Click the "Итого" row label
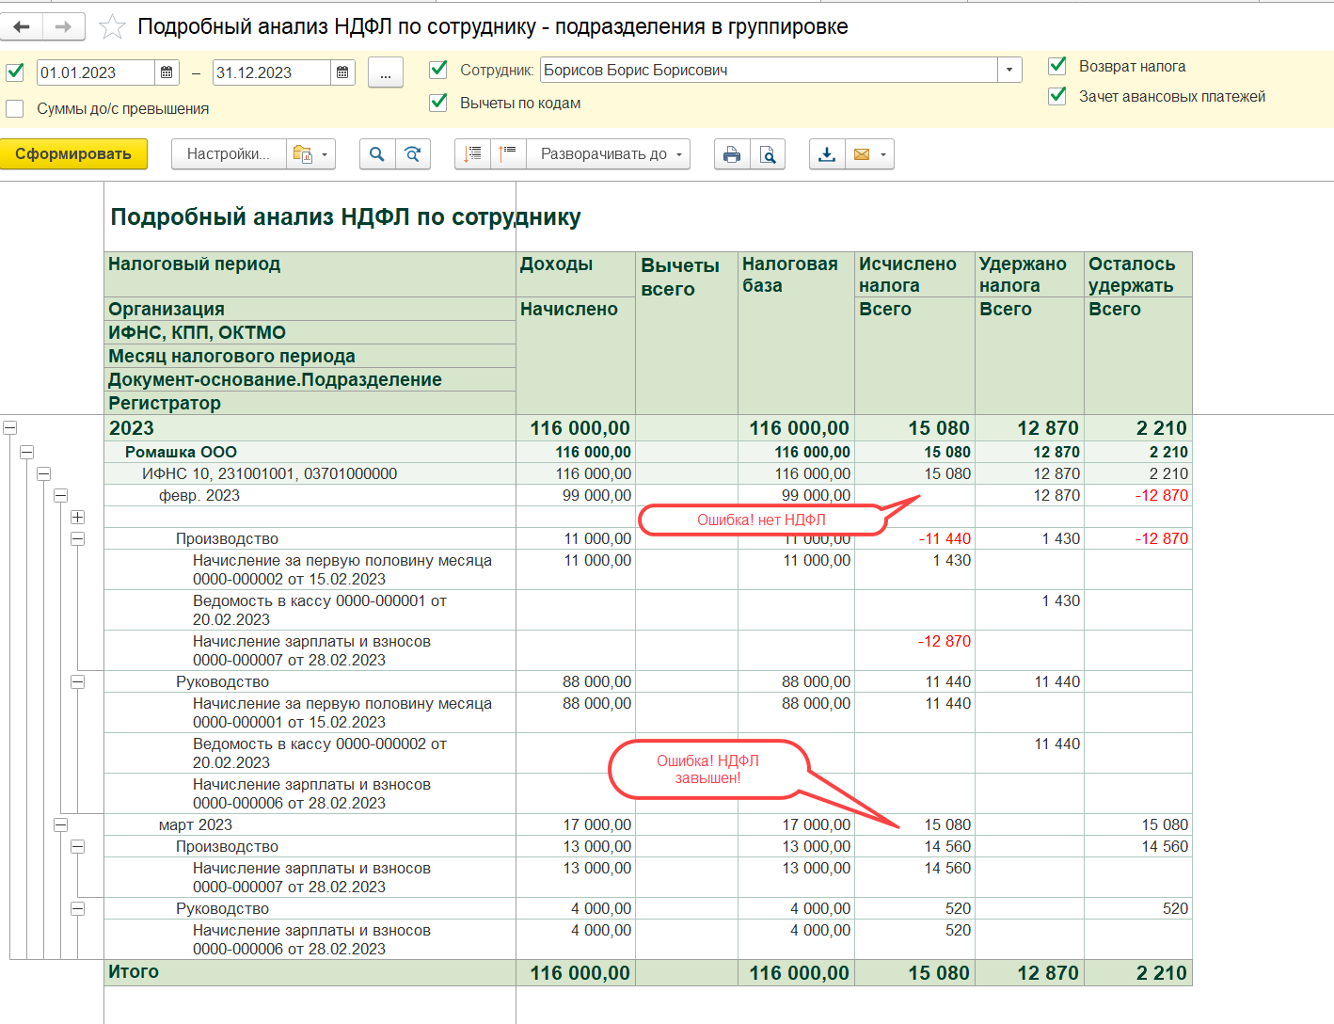 134,972
